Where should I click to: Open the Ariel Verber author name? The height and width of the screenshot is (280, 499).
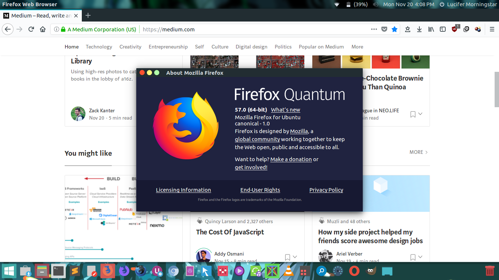[349, 254]
